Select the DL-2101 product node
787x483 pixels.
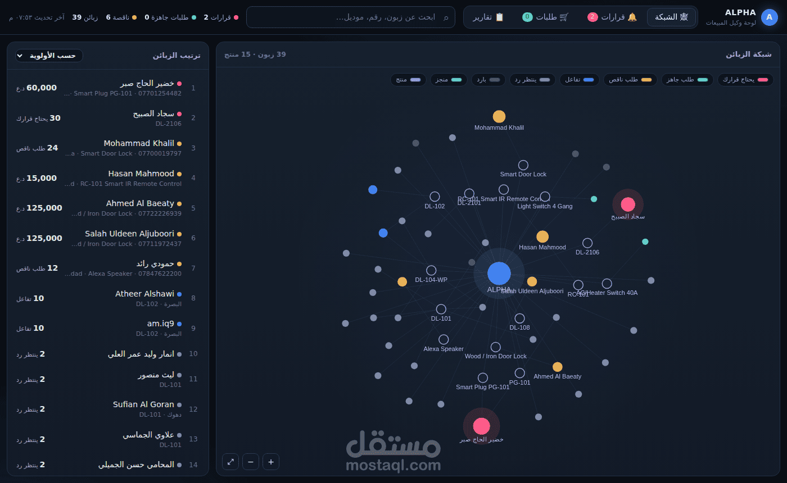pyautogui.click(x=469, y=193)
